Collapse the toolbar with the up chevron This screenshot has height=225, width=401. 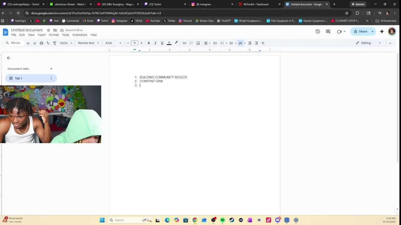390,43
